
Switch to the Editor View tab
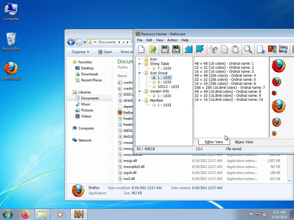click(214, 142)
